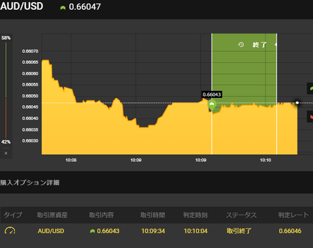Click the red Low arrow button at the chart edge
Viewport: 313px width, 248px height.
pos(310,117)
